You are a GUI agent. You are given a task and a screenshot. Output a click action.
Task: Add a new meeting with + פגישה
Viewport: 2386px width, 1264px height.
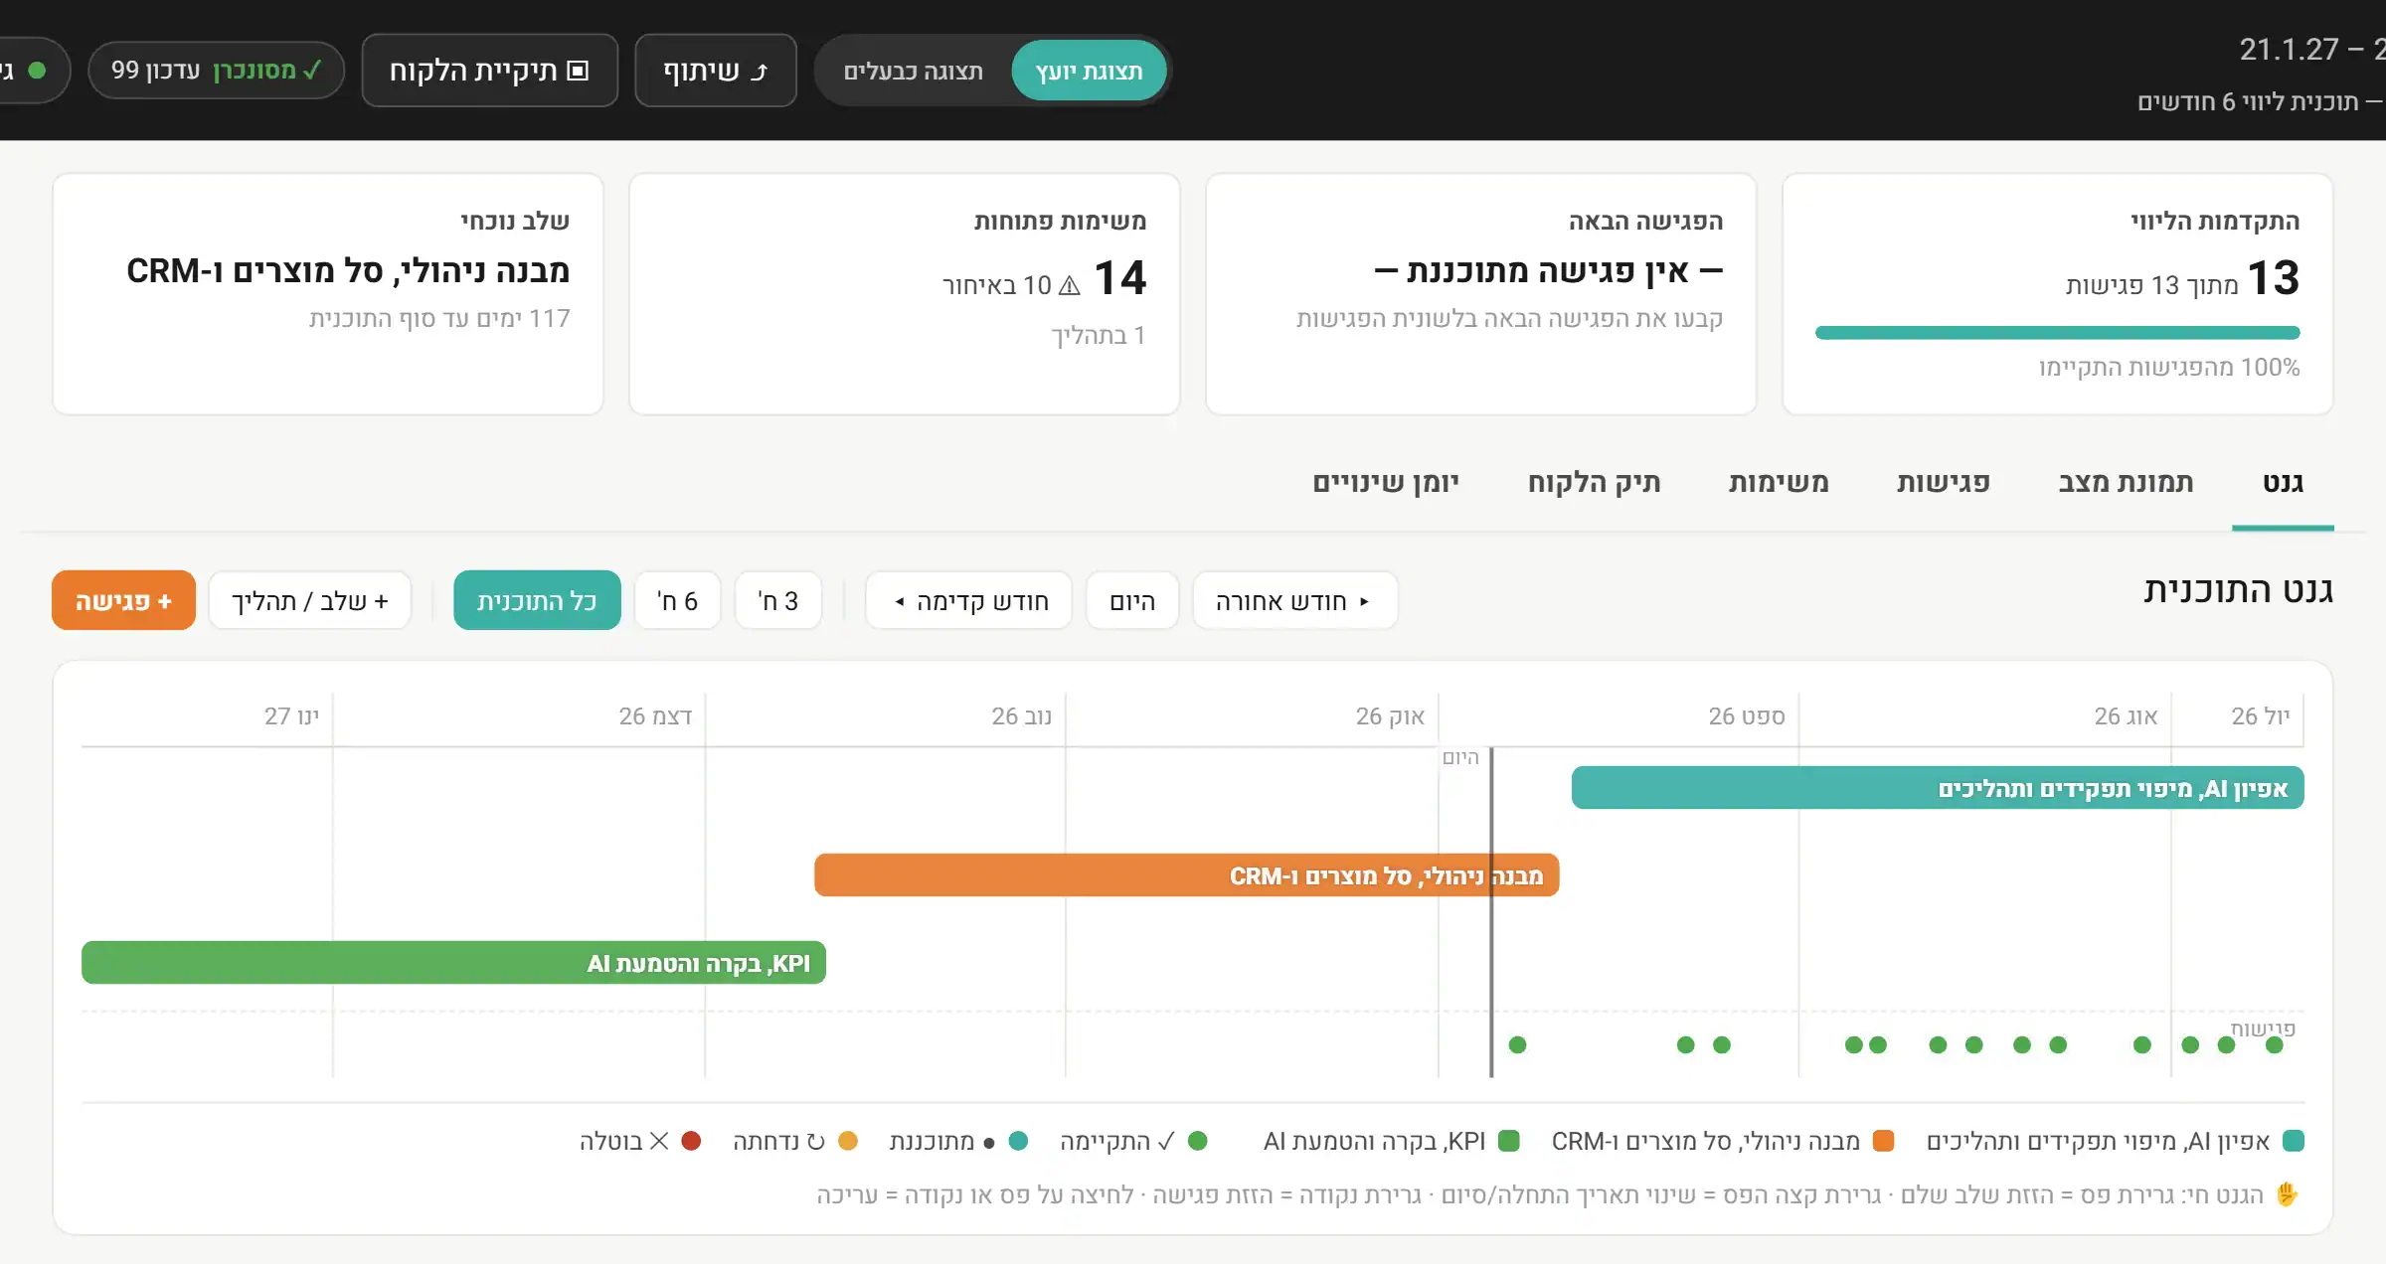pyautogui.click(x=123, y=600)
